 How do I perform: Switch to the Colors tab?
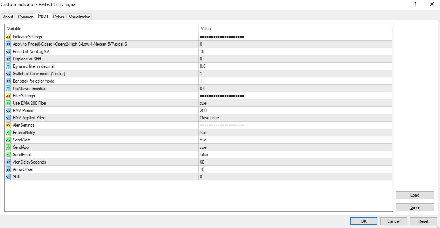59,17
